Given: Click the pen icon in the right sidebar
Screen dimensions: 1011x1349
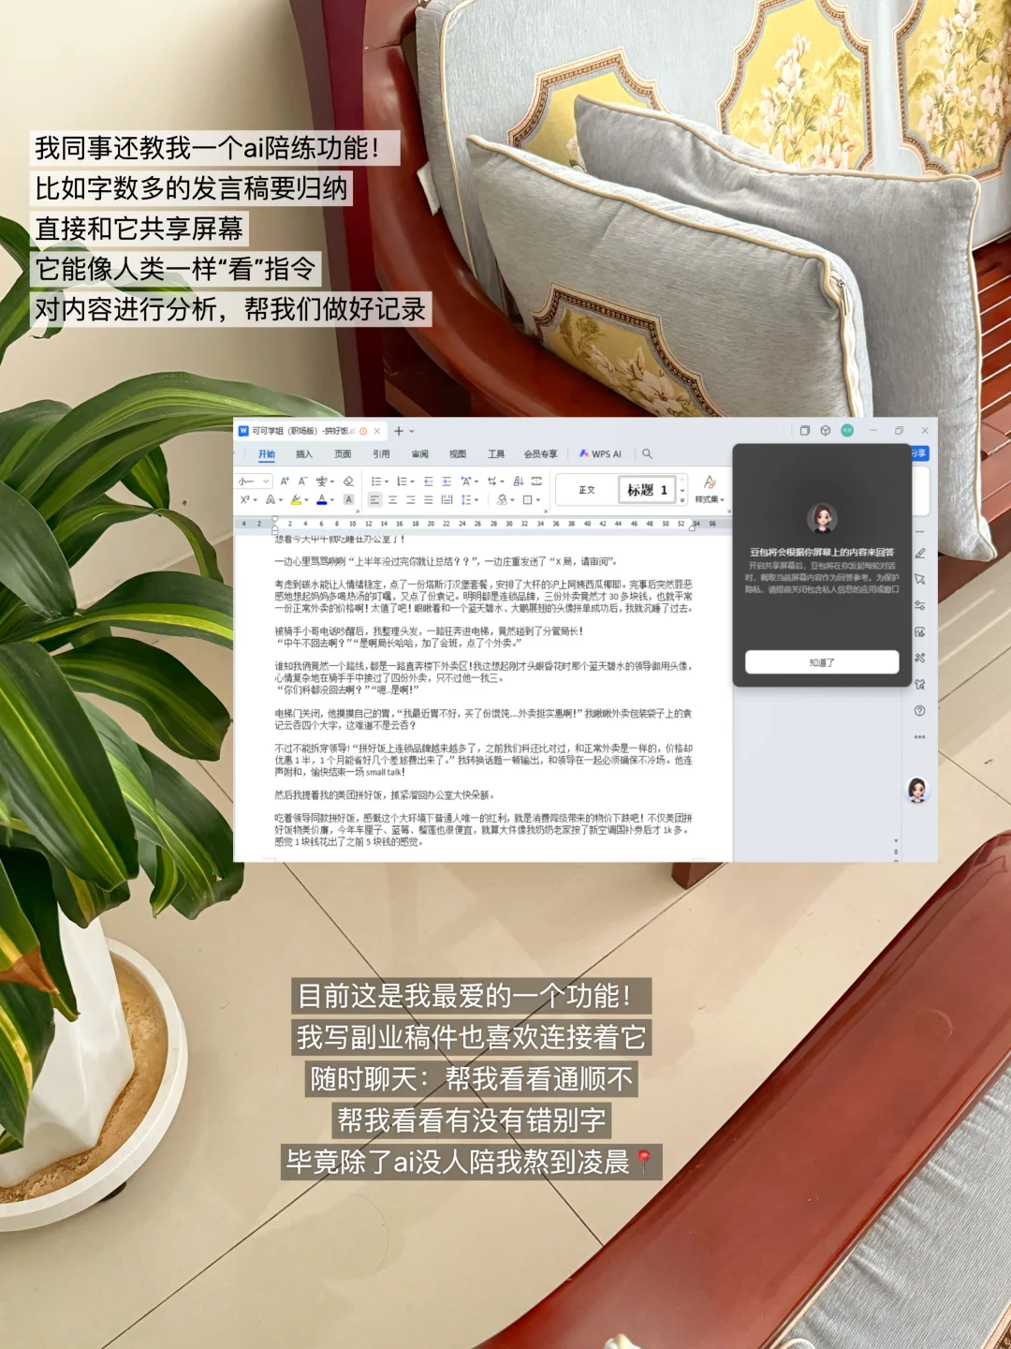Looking at the screenshot, I should [x=920, y=554].
